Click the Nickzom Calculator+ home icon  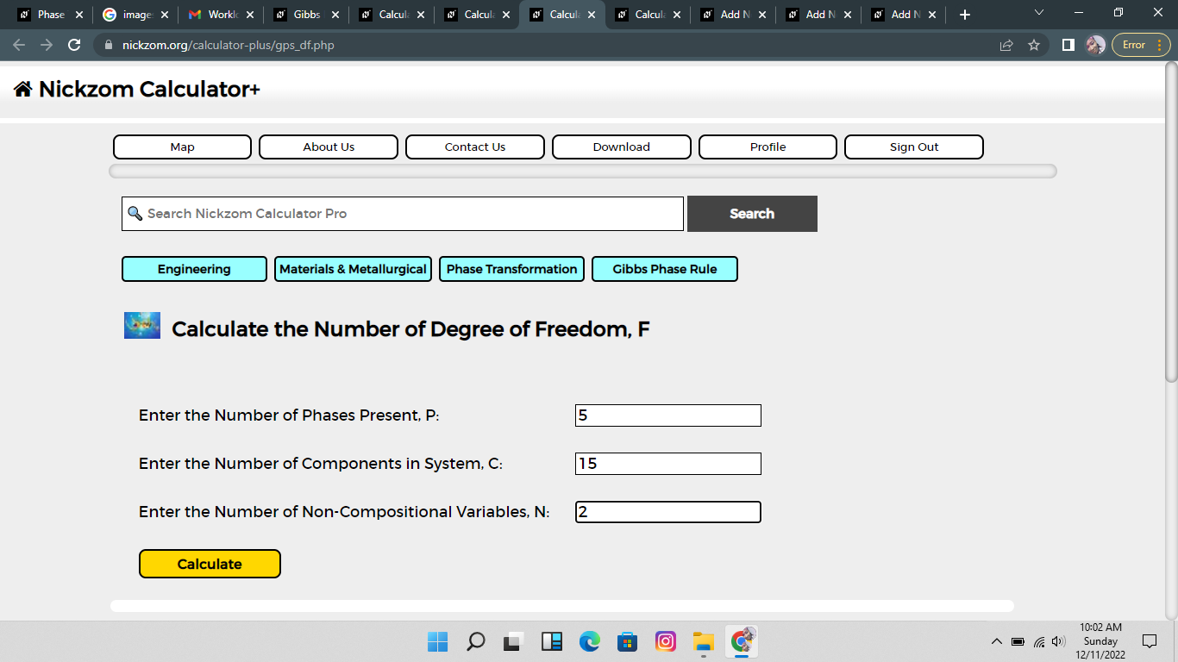point(23,89)
